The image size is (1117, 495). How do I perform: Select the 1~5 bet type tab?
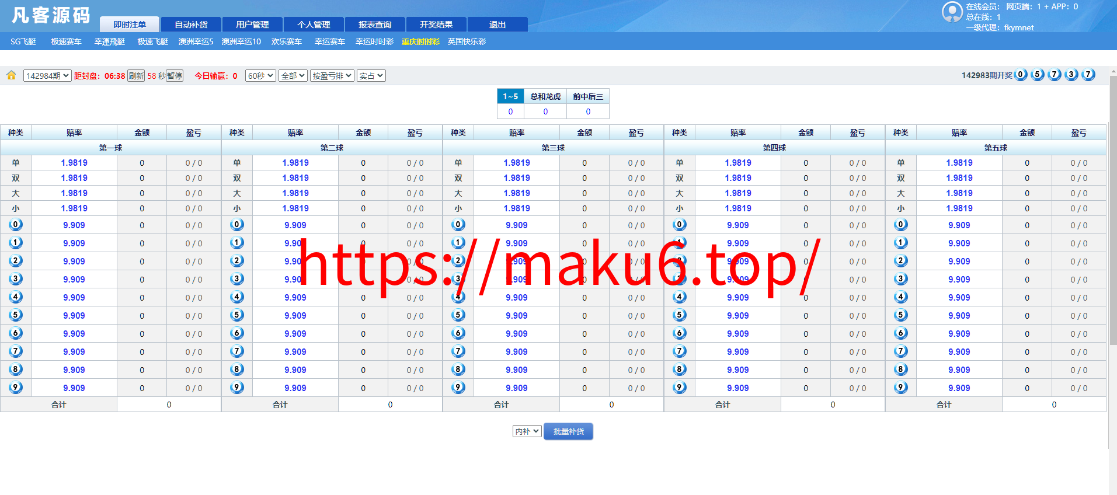coord(510,96)
